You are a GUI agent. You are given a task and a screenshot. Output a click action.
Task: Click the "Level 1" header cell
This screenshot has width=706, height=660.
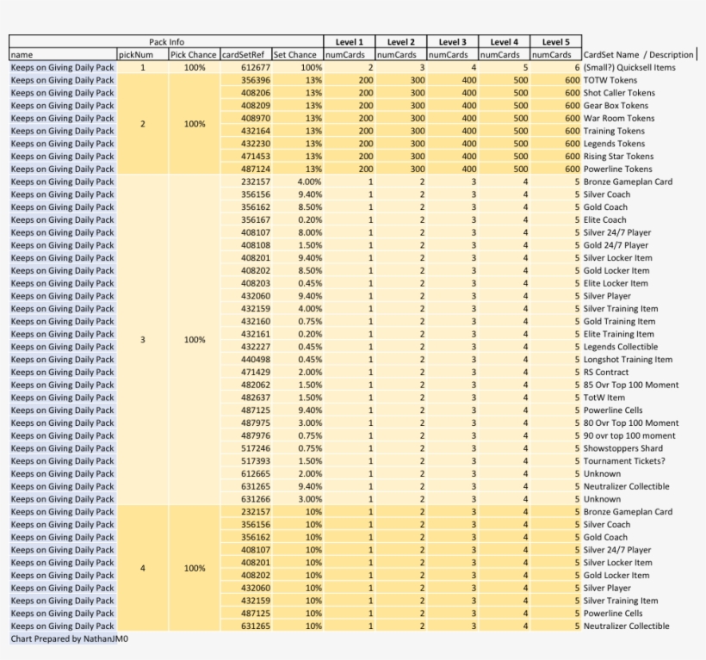click(350, 40)
